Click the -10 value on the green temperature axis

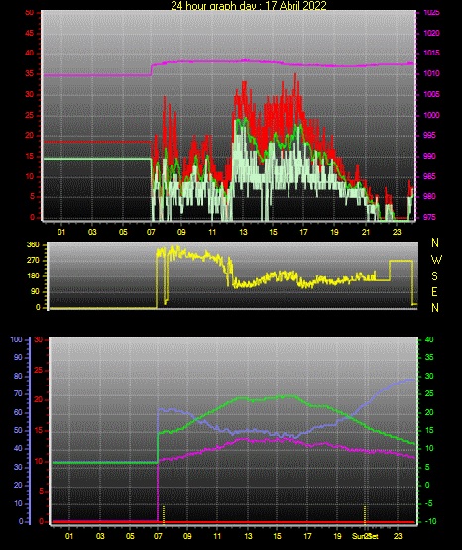pos(430,521)
